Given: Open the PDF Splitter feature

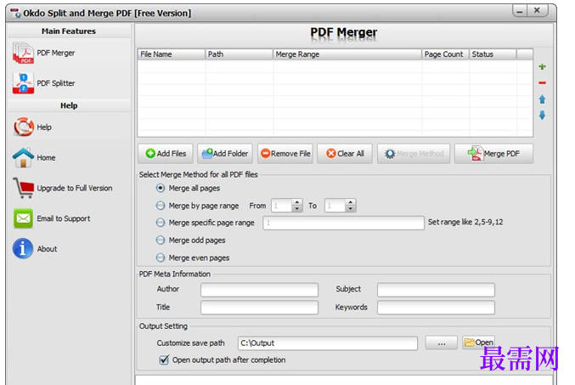Looking at the screenshot, I should (x=44, y=83).
